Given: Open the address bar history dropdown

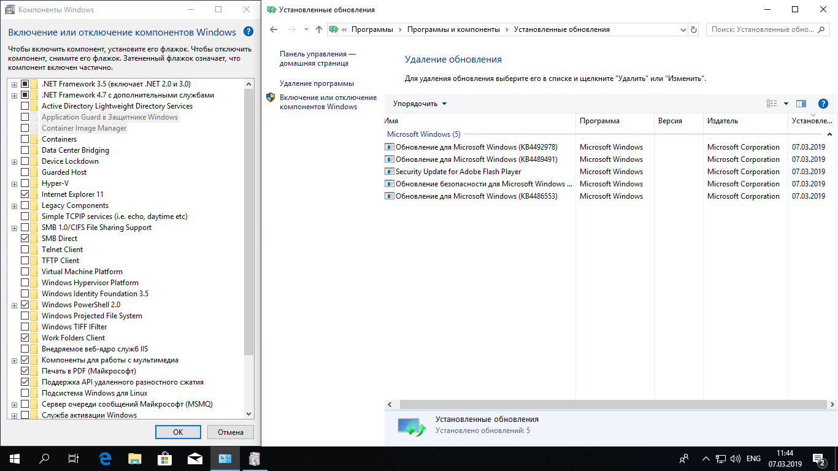Looking at the screenshot, I should click(683, 29).
